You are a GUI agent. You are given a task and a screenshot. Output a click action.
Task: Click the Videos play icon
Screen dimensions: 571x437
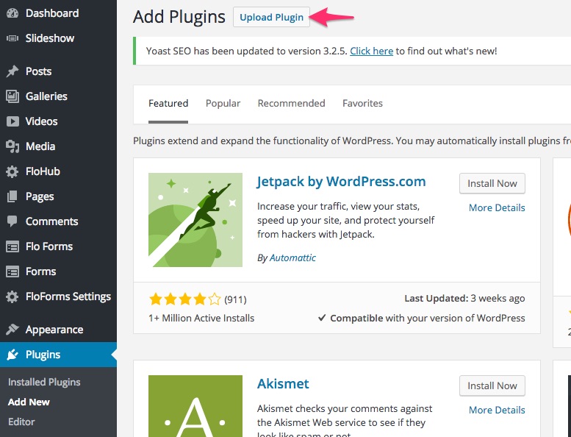click(12, 121)
